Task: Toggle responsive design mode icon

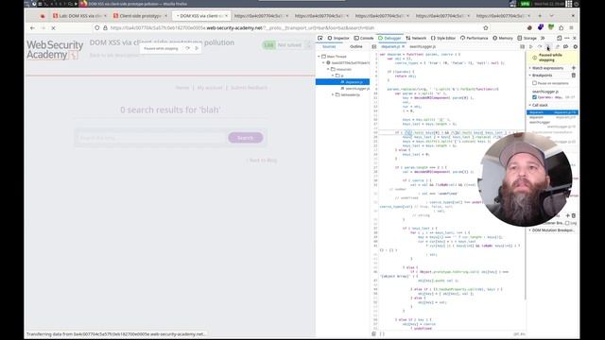Action: pyautogui.click(x=559, y=38)
